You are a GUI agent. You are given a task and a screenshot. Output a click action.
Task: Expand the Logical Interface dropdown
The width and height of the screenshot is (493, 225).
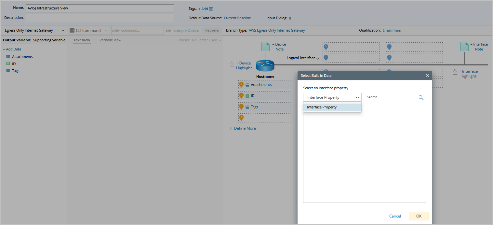click(303, 58)
